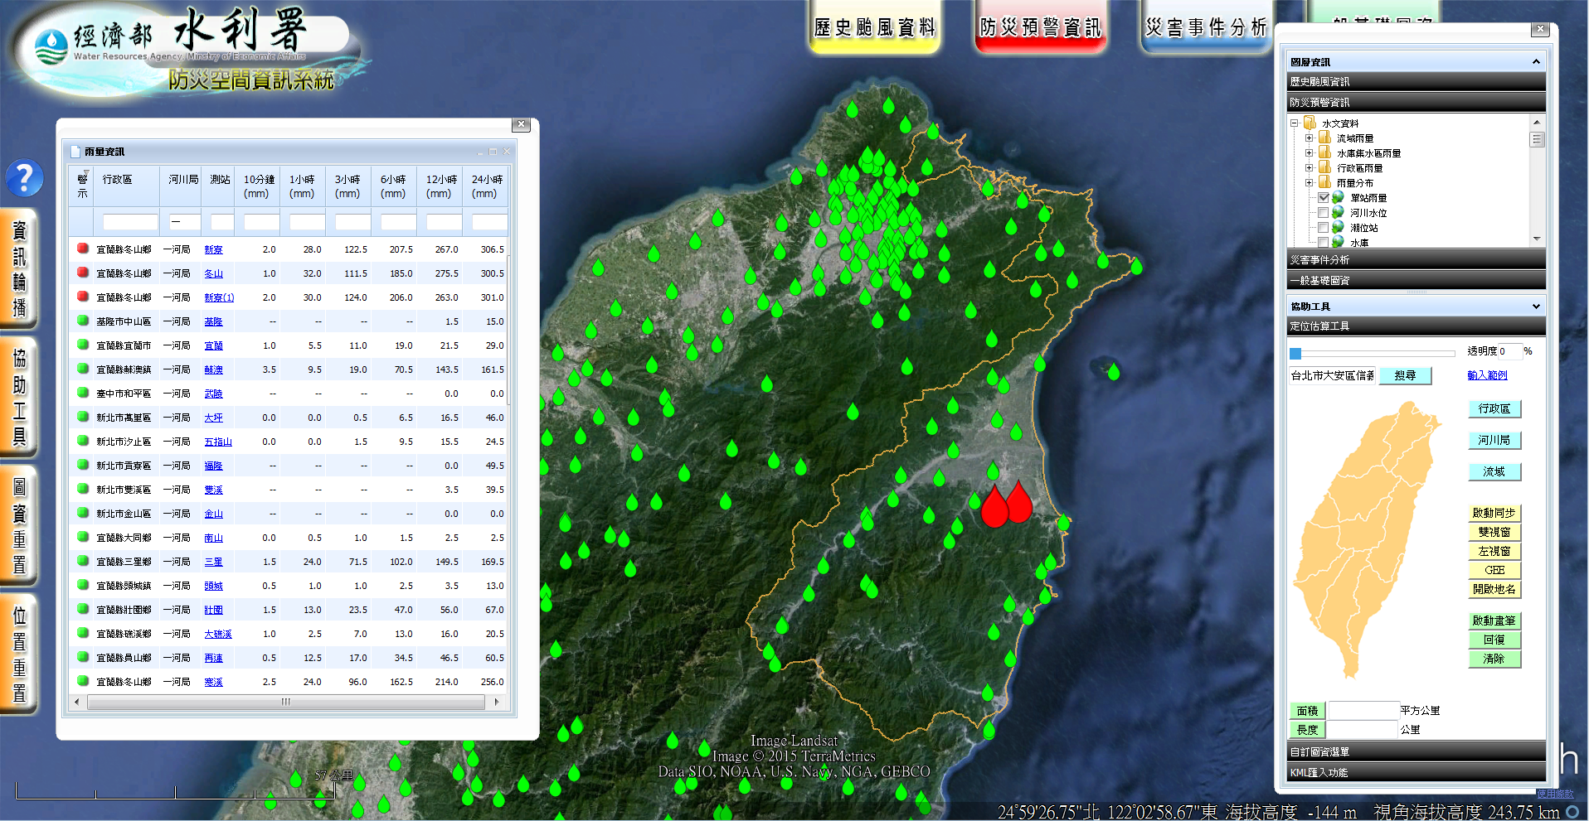Viewport: 1589px width, 821px height.
Task: Expand the 行政區雨量 tree node
Action: click(1309, 167)
